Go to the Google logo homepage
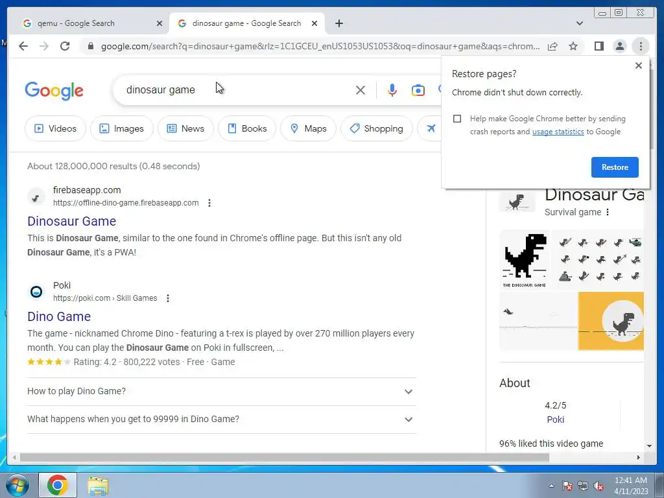The width and height of the screenshot is (664, 498). pos(54,91)
